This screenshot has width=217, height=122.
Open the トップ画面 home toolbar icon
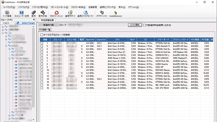(7, 14)
